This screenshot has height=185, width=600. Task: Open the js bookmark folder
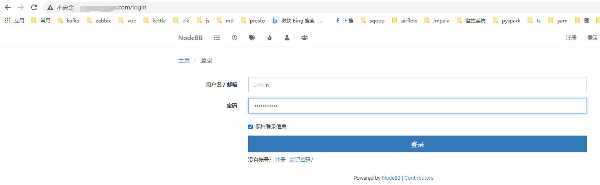[203, 20]
